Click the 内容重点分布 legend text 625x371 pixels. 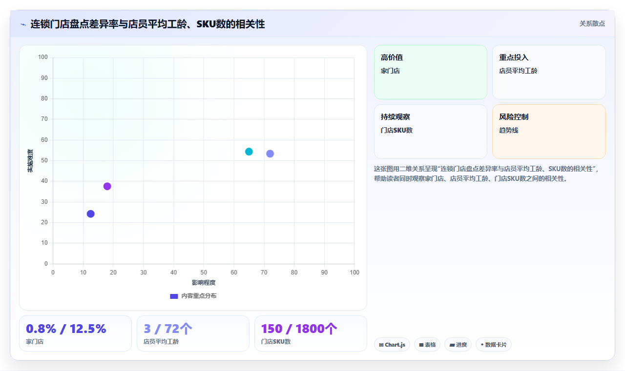coord(199,296)
